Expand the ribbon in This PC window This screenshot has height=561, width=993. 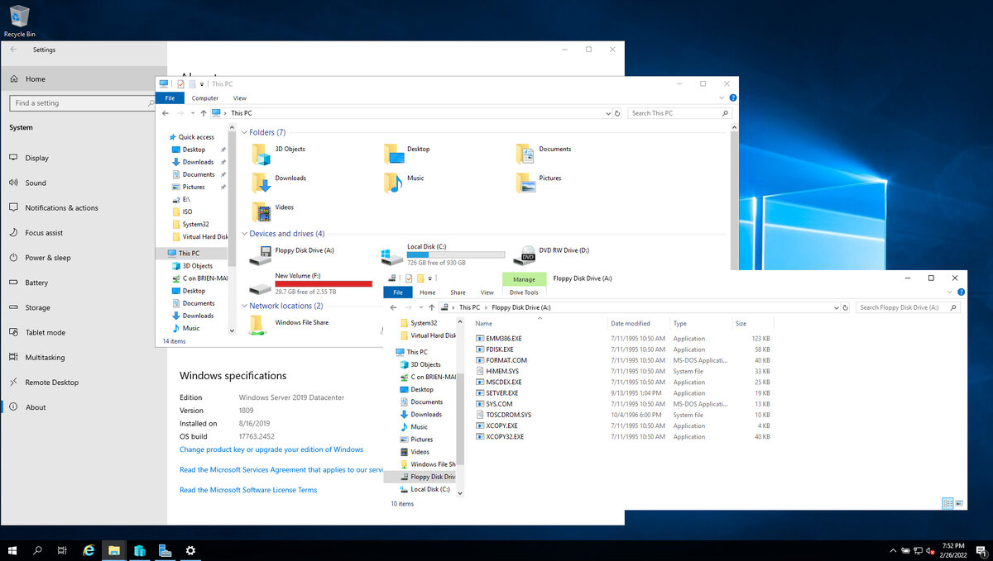point(723,97)
